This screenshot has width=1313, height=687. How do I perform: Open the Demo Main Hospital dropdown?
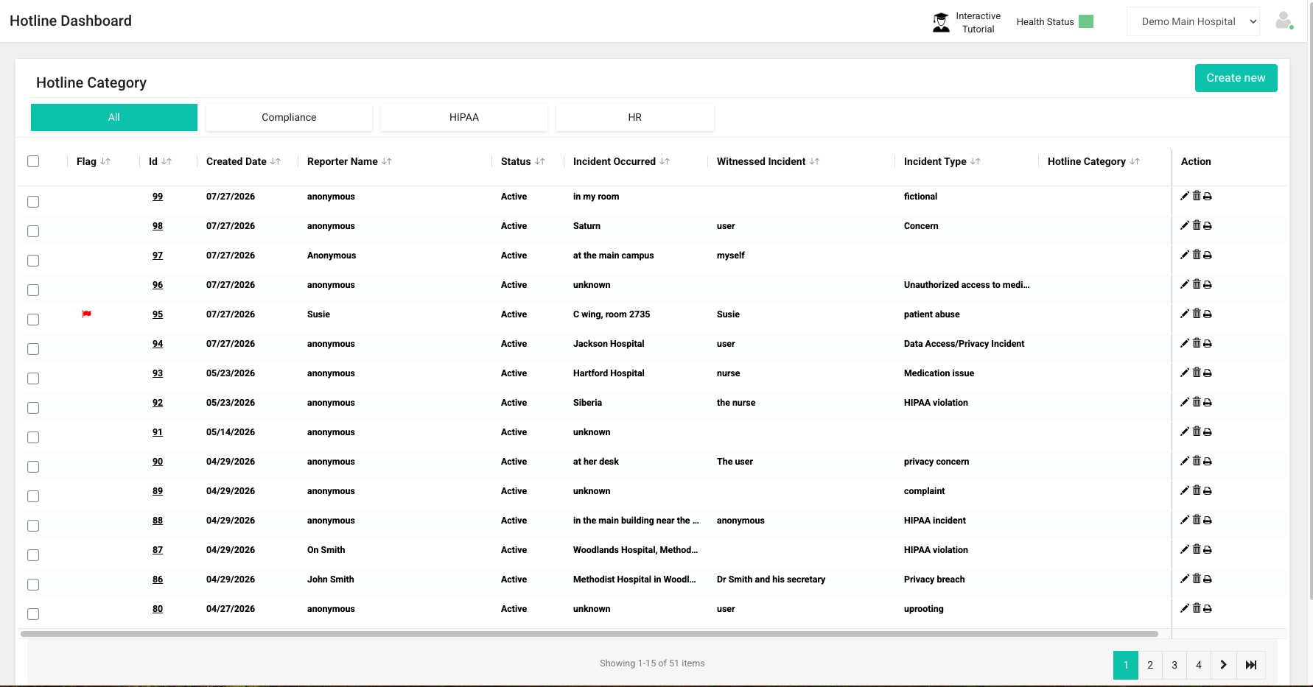tap(1193, 21)
